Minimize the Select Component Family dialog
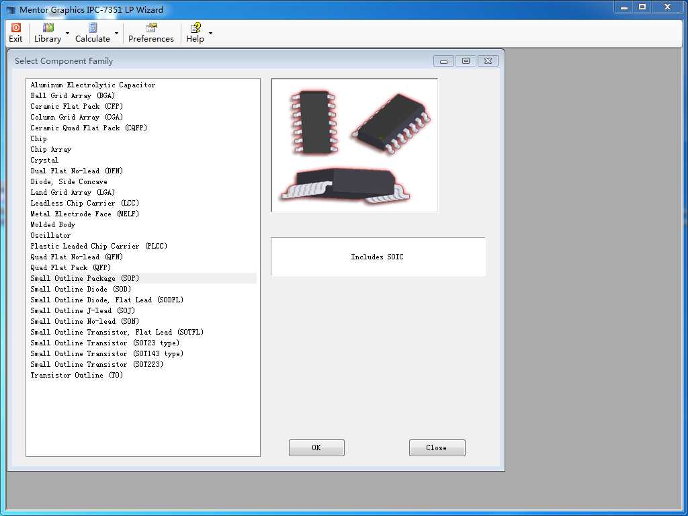Image resolution: width=688 pixels, height=516 pixels. coord(443,61)
